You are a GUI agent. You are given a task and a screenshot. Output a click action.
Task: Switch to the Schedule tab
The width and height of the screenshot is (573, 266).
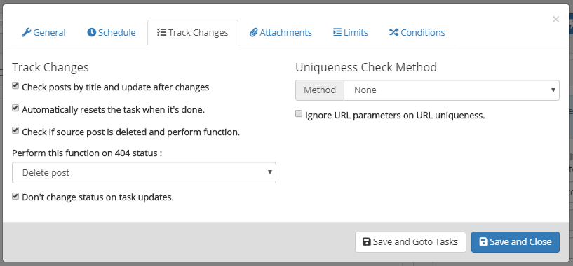pos(112,32)
